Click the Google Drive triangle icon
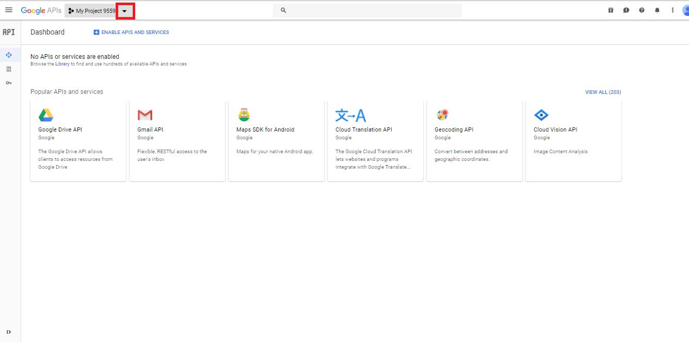This screenshot has height=342, width=689. [x=46, y=115]
